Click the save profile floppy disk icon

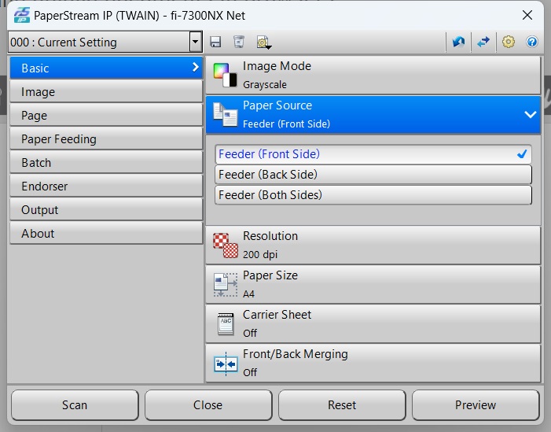coord(215,42)
